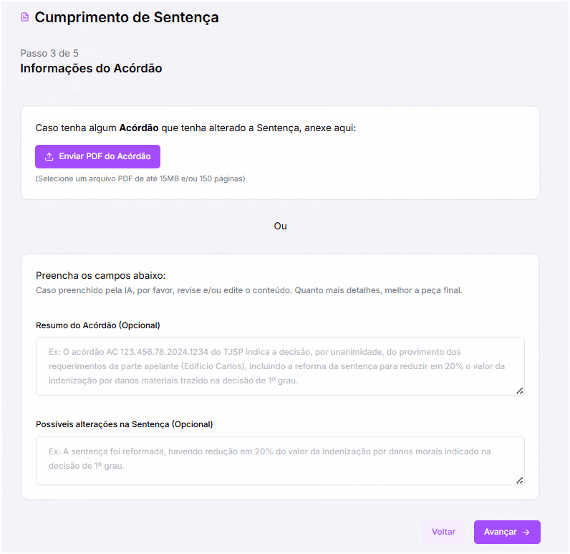Click the Preencha os campos abaixo heading
The image size is (570, 554).
click(x=101, y=276)
